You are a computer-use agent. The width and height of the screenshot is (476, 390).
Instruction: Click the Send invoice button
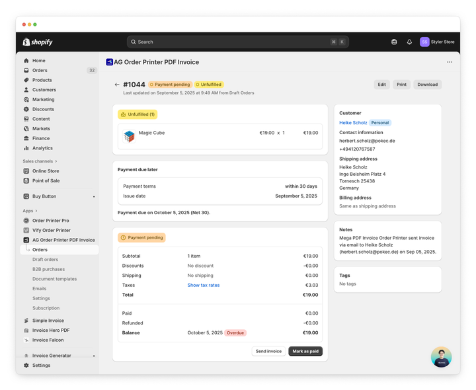pos(268,351)
